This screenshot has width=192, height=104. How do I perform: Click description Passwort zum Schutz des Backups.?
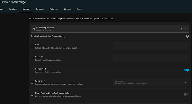(48, 60)
